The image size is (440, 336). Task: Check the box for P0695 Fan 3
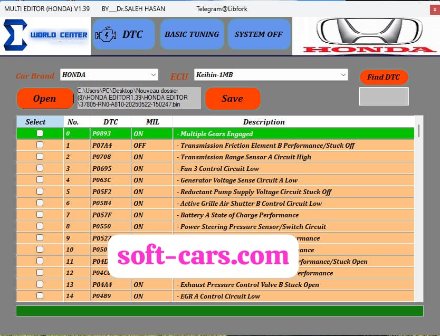coord(40,168)
